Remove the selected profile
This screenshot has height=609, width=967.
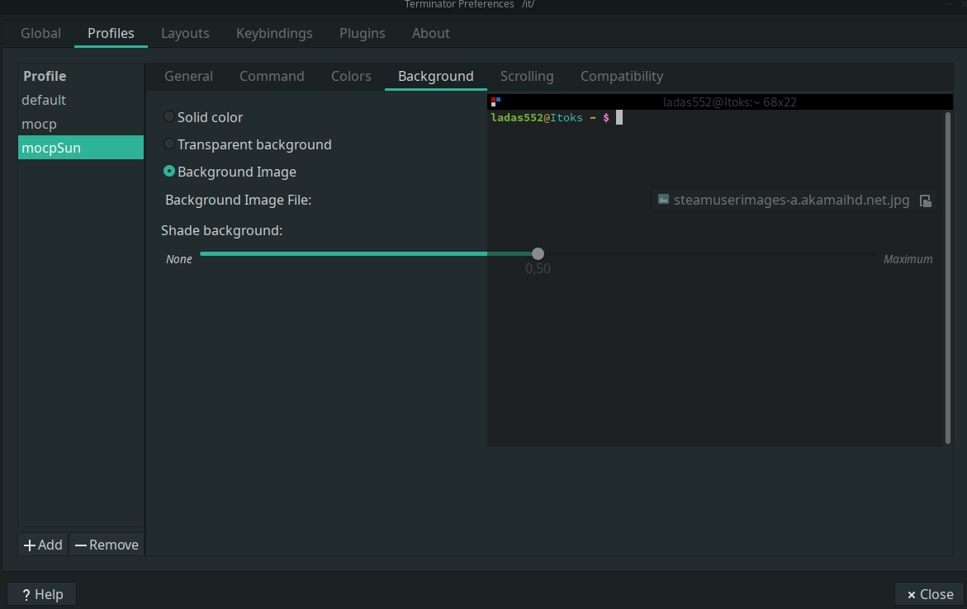[107, 545]
